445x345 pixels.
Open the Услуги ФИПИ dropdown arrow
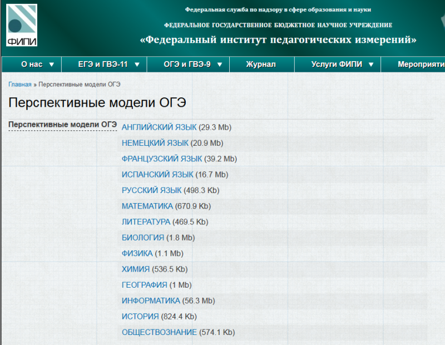371,65
